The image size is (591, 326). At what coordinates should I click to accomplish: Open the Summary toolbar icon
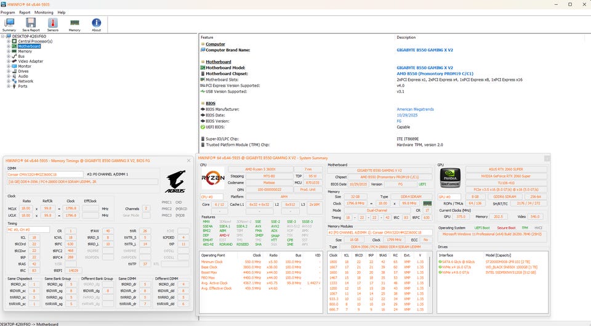coord(9,23)
